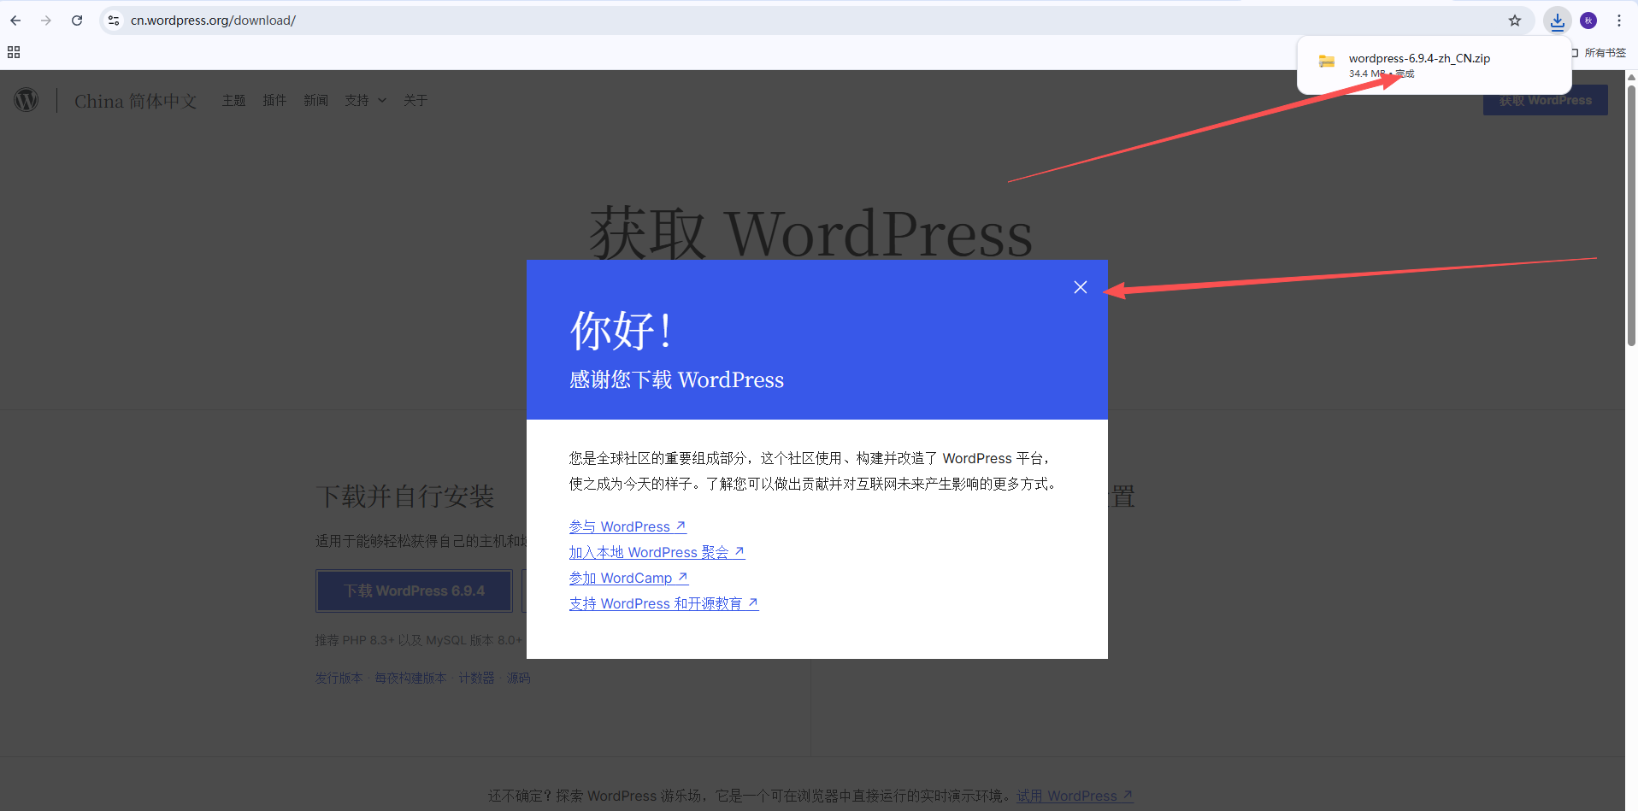The width and height of the screenshot is (1638, 811).
Task: Click the 支持 WordPress 和开源教育 link
Action: tap(663, 603)
